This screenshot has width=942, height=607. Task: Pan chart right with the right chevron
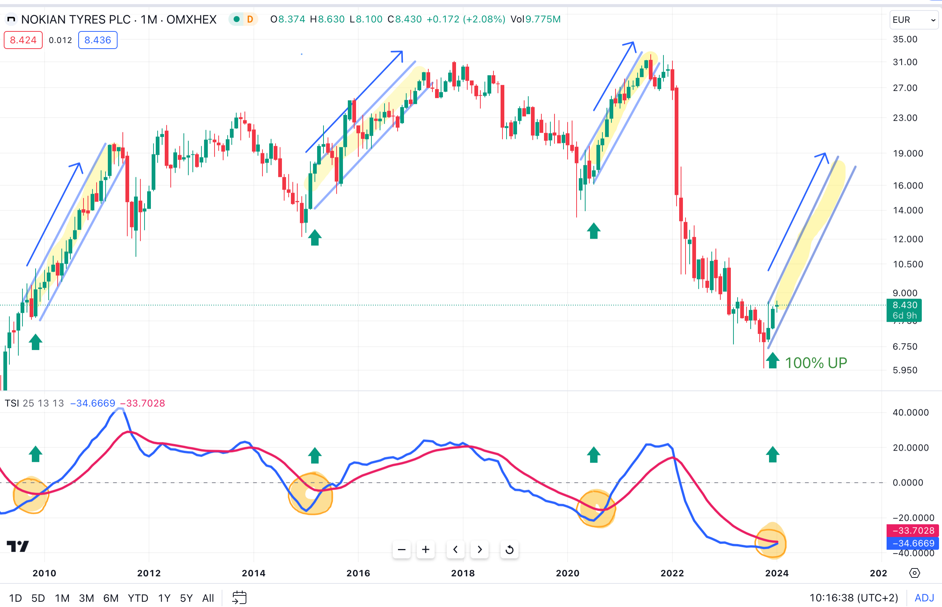pos(480,549)
